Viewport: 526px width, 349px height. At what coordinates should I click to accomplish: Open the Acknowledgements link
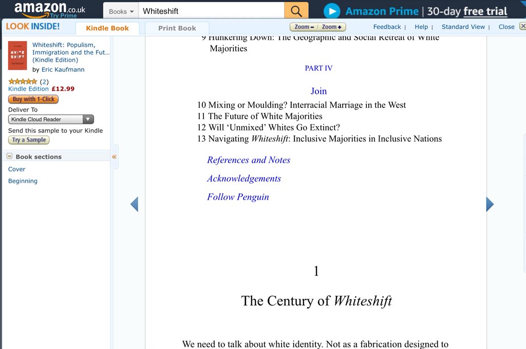(x=244, y=179)
